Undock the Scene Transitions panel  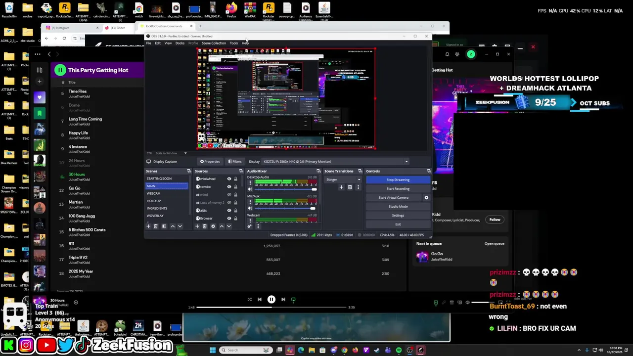pos(360,171)
